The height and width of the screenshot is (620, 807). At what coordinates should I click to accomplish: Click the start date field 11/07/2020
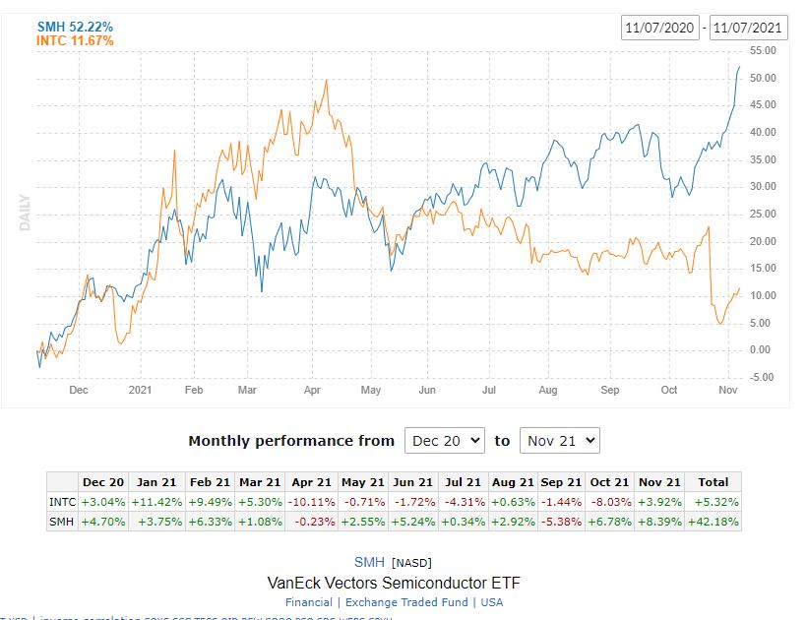click(x=660, y=28)
